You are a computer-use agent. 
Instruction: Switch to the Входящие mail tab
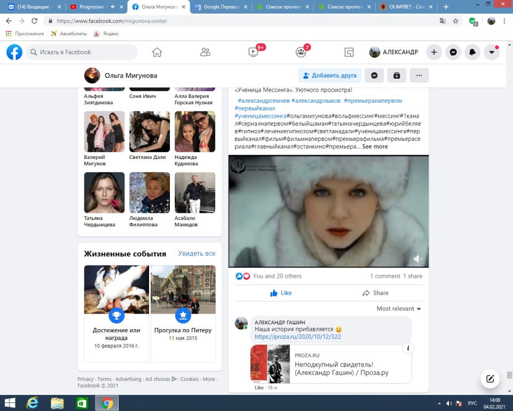pyautogui.click(x=34, y=7)
